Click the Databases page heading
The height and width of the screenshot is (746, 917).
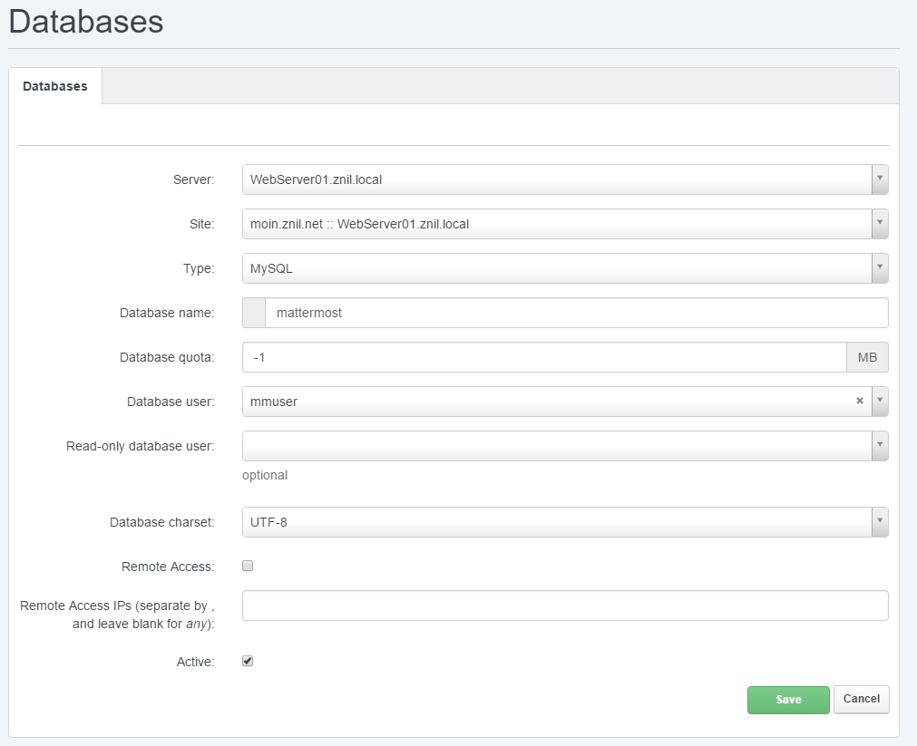[x=86, y=22]
